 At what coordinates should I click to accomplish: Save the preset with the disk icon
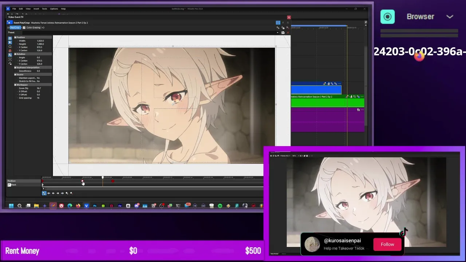click(283, 33)
